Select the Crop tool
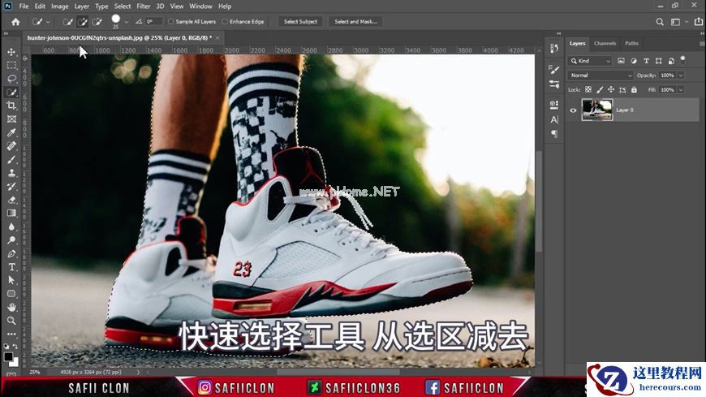The width and height of the screenshot is (706, 397). pyautogui.click(x=11, y=106)
